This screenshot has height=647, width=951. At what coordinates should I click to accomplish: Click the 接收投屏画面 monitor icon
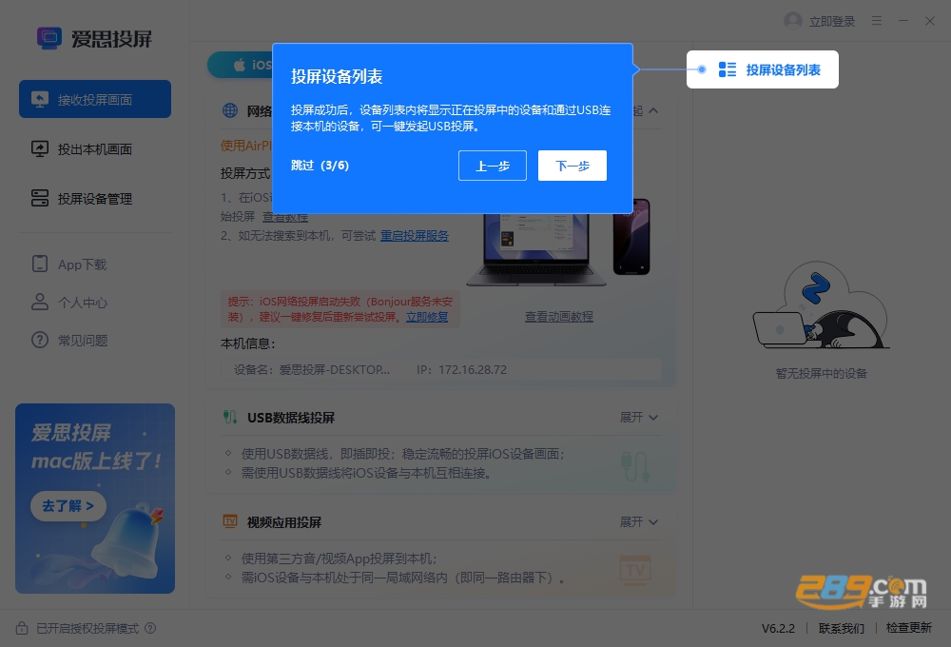point(40,100)
